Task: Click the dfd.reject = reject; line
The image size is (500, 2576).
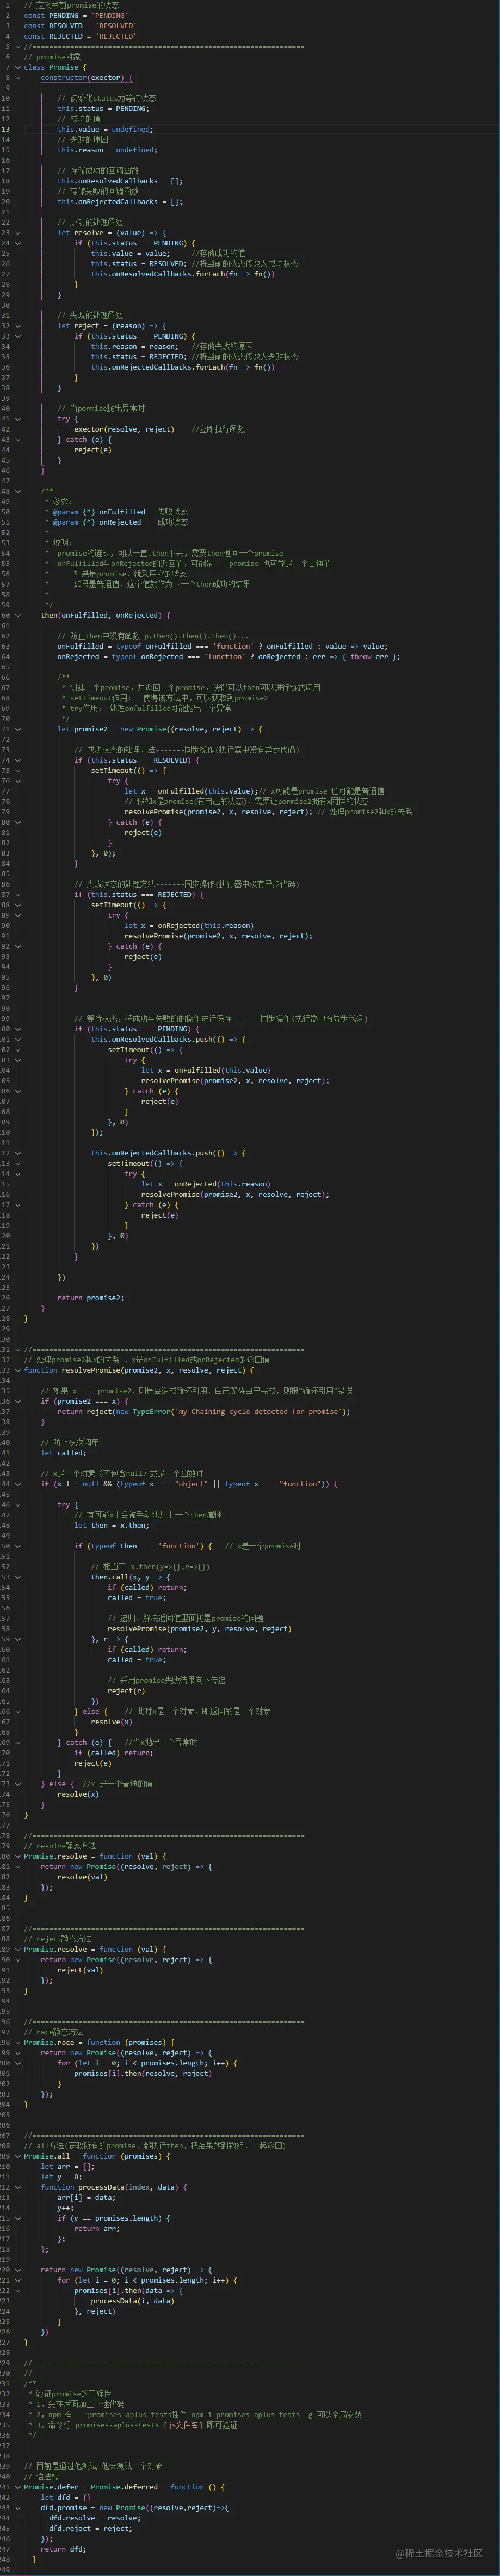Action: (x=91, y=2528)
